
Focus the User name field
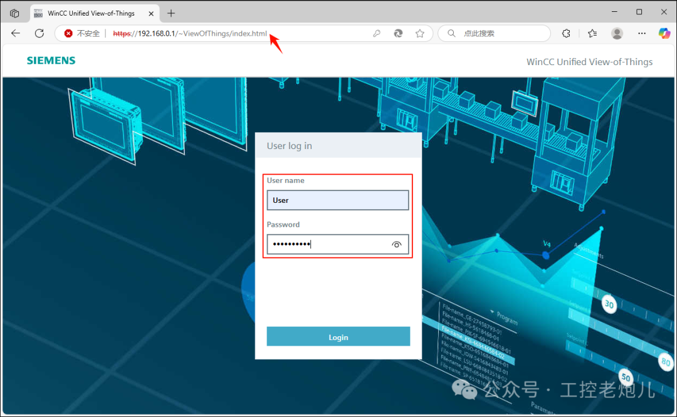(x=338, y=200)
